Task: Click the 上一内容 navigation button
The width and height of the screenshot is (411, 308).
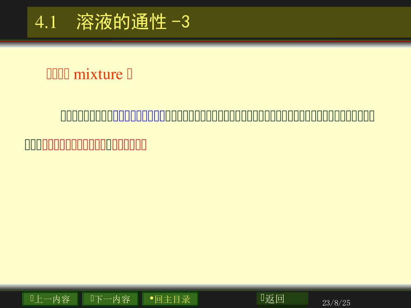Action: click(x=49, y=299)
